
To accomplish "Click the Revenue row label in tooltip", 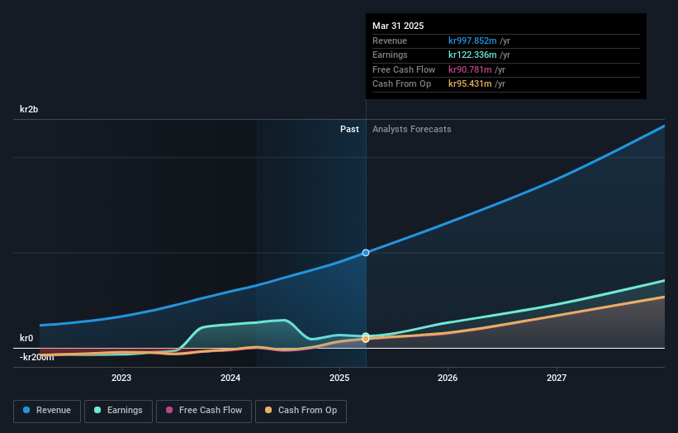I will 390,40.
